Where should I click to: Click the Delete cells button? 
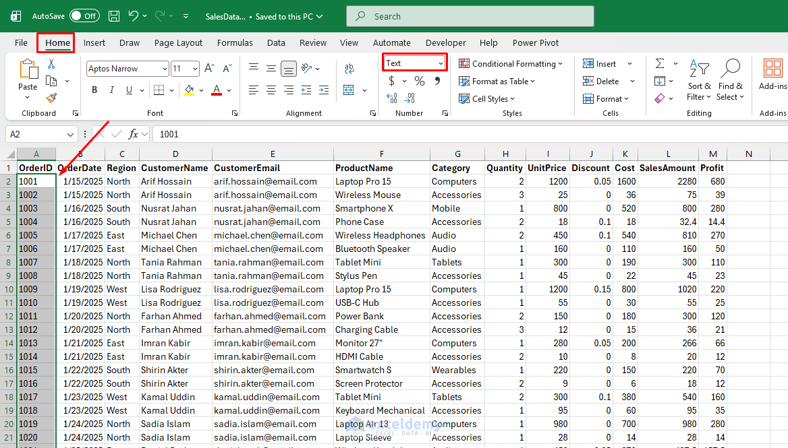[601, 82]
